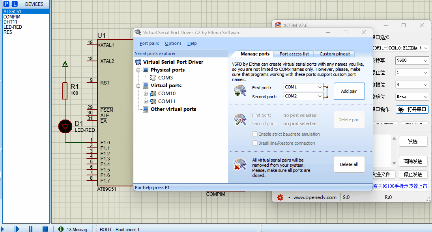Click the power terminal arrow above R1
This screenshot has height=232, width=432.
click(65, 64)
